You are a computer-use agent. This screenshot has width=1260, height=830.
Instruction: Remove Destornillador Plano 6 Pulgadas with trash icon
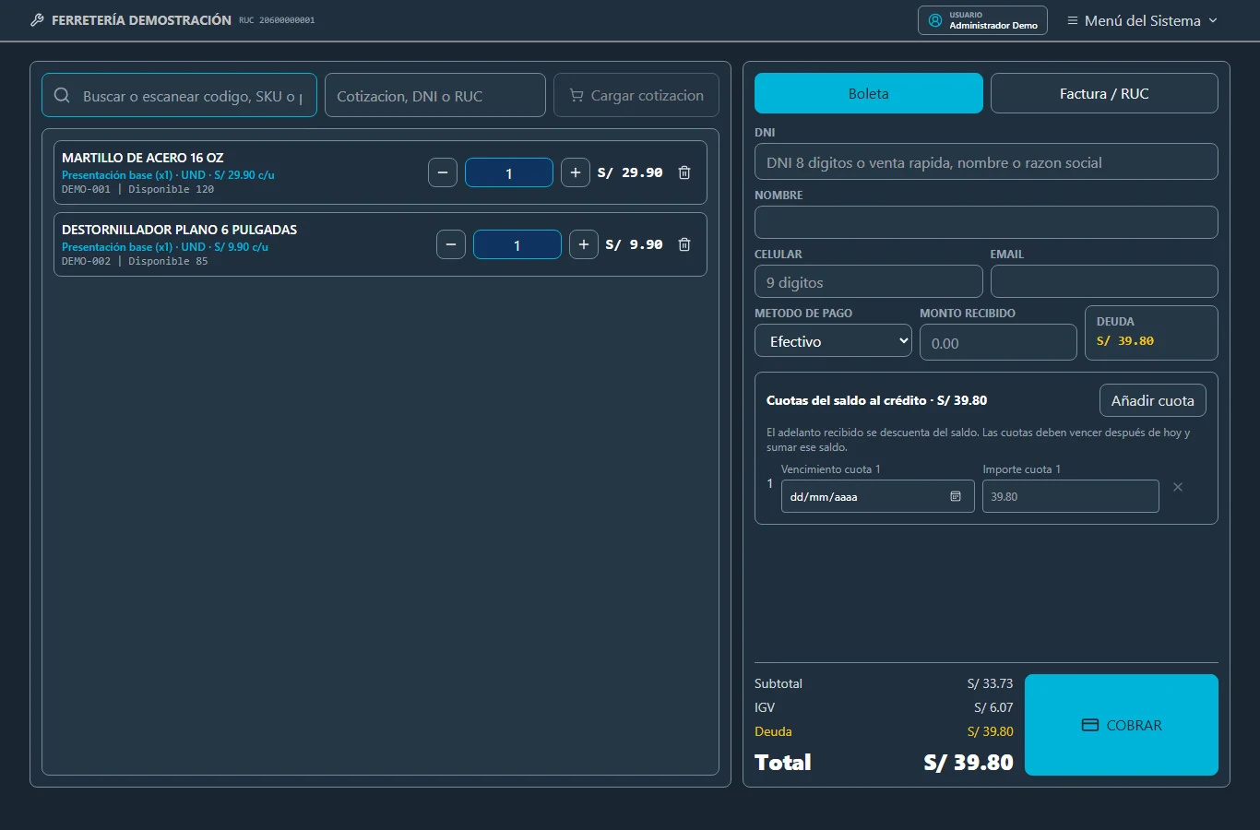[684, 244]
